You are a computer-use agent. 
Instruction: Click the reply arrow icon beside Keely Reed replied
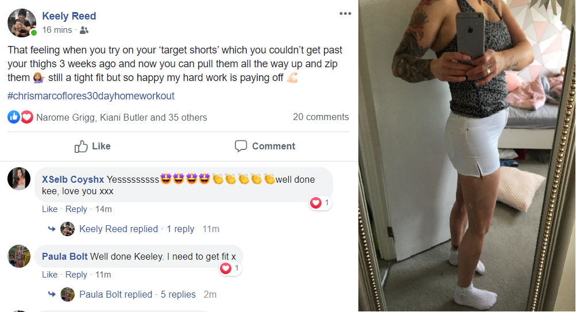[x=52, y=229]
